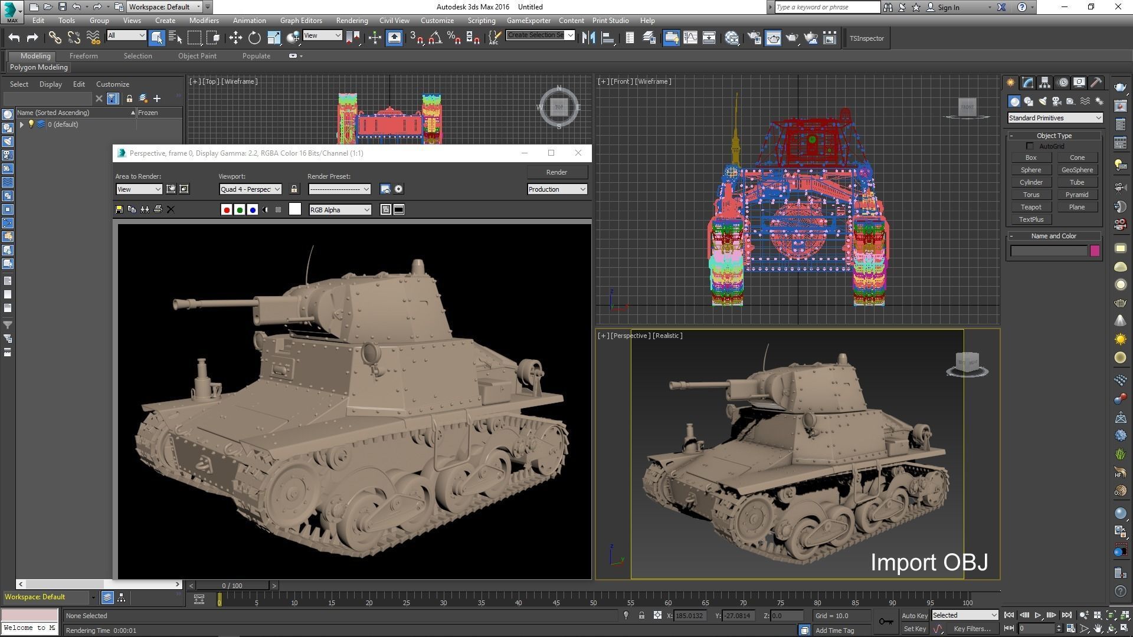The height and width of the screenshot is (637, 1133).
Task: Toggle the blue channel in render window
Action: 253,209
